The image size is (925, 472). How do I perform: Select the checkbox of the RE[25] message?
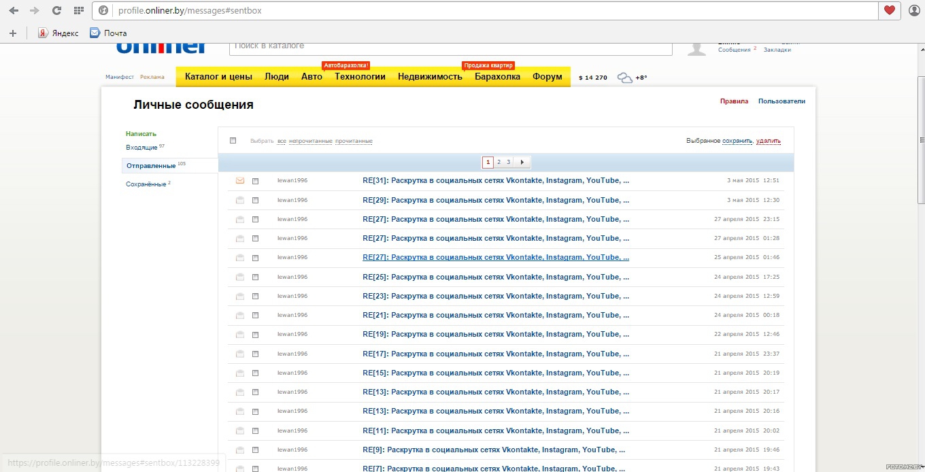click(256, 277)
